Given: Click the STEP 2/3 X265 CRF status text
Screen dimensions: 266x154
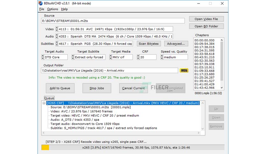Looking at the screenshot, I should [96, 142].
